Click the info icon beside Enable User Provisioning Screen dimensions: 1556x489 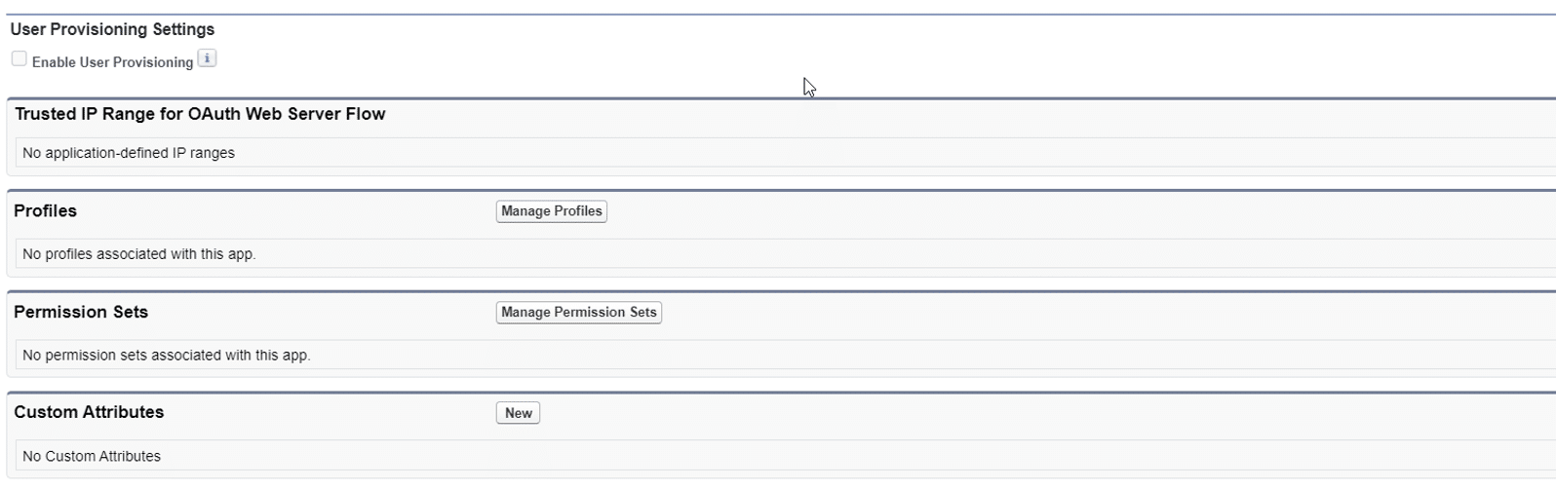point(207,58)
